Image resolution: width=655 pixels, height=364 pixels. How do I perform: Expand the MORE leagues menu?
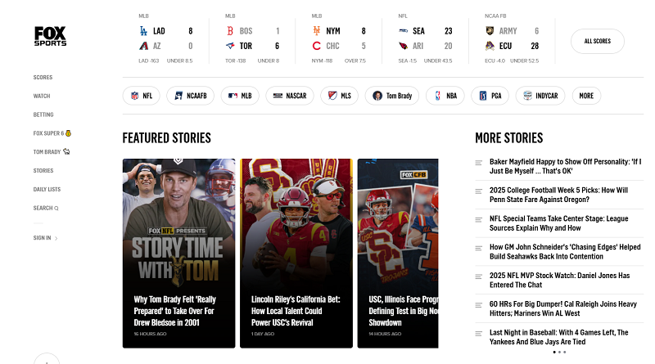(x=586, y=96)
